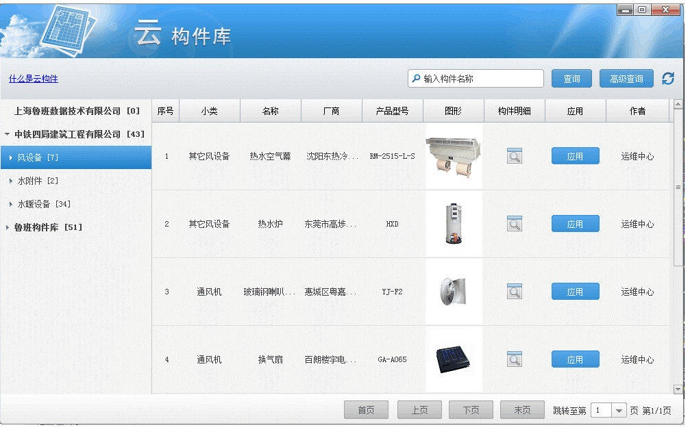Select model cell RM-2515-L-S
The image size is (690, 434).
[x=392, y=156]
